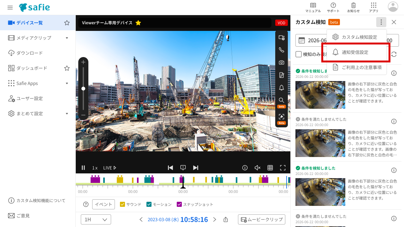Adjust the video zoom slider handle
This screenshot has height=227, width=404.
pos(83,89)
